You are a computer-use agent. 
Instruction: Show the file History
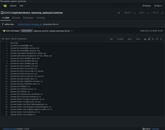pos(138,39)
